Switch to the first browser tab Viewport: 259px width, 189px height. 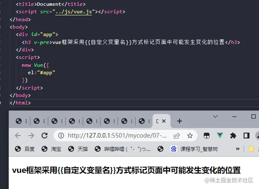point(21,121)
